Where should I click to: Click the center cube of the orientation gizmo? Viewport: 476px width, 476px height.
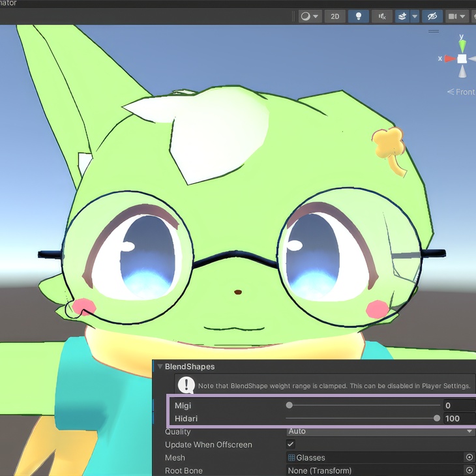(462, 59)
